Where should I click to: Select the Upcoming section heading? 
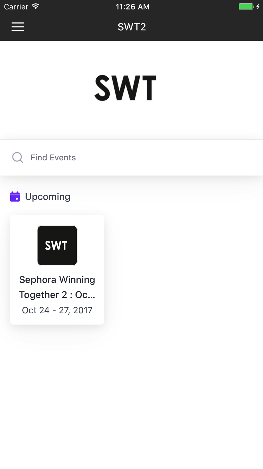click(48, 197)
